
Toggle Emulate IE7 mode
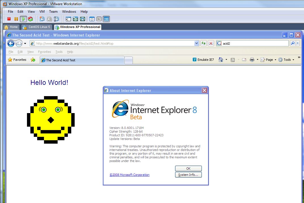pos(203,60)
